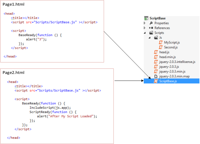
Task: Click the MyScript.js file icon
Action: click(x=161, y=43)
